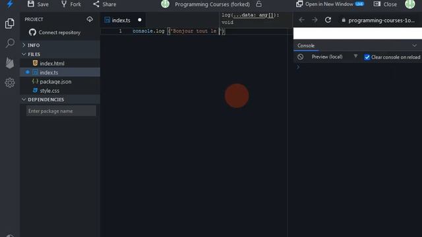The image size is (422, 237).
Task: Open the Settings gear in sidebar
Action: [10, 82]
